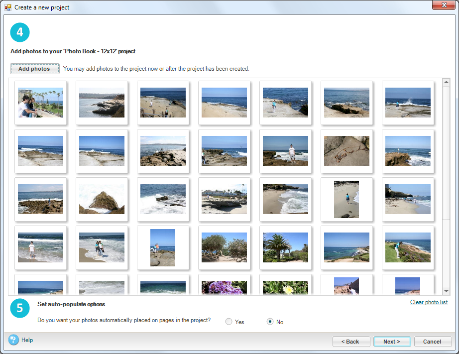Select second-row photo with round boulders
Image resolution: width=459 pixels, height=354 pixels.
point(163,151)
